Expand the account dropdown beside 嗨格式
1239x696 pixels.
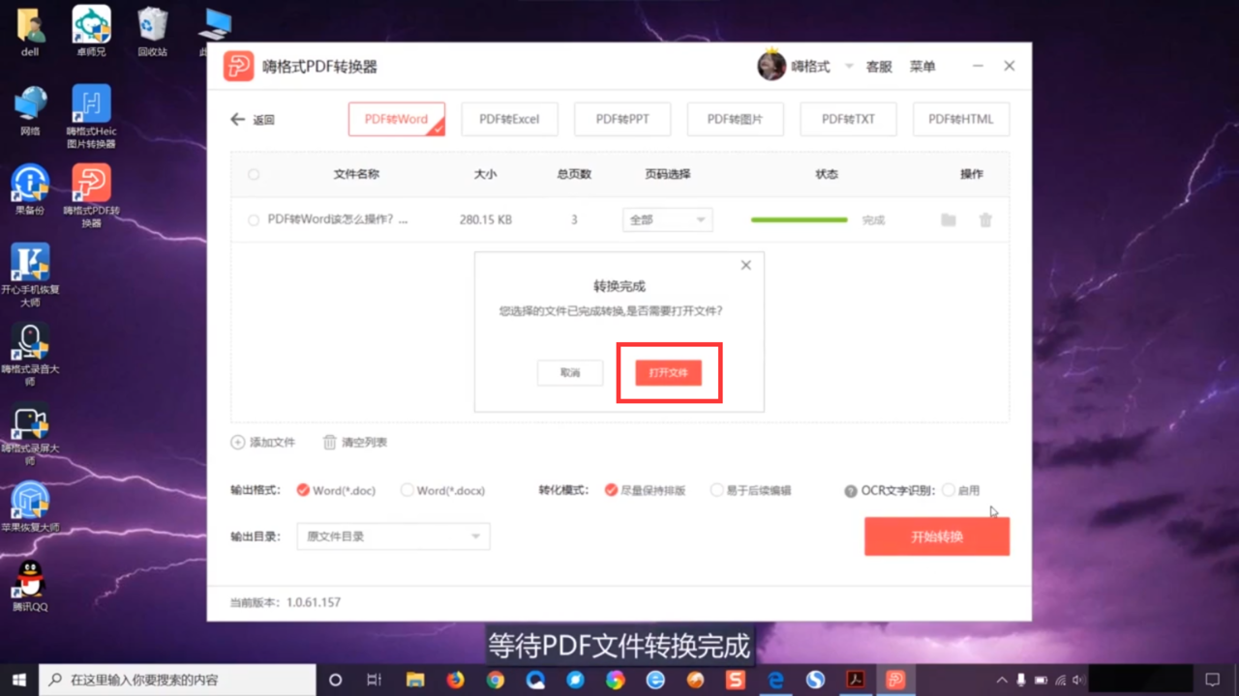click(849, 66)
